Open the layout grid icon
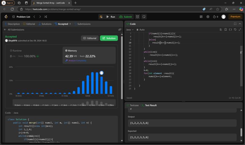 tap(201, 17)
